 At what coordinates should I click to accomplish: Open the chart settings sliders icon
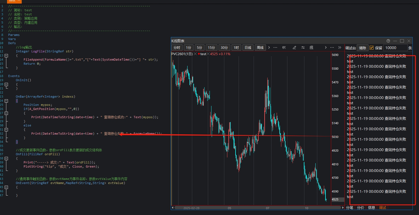[x=303, y=47]
